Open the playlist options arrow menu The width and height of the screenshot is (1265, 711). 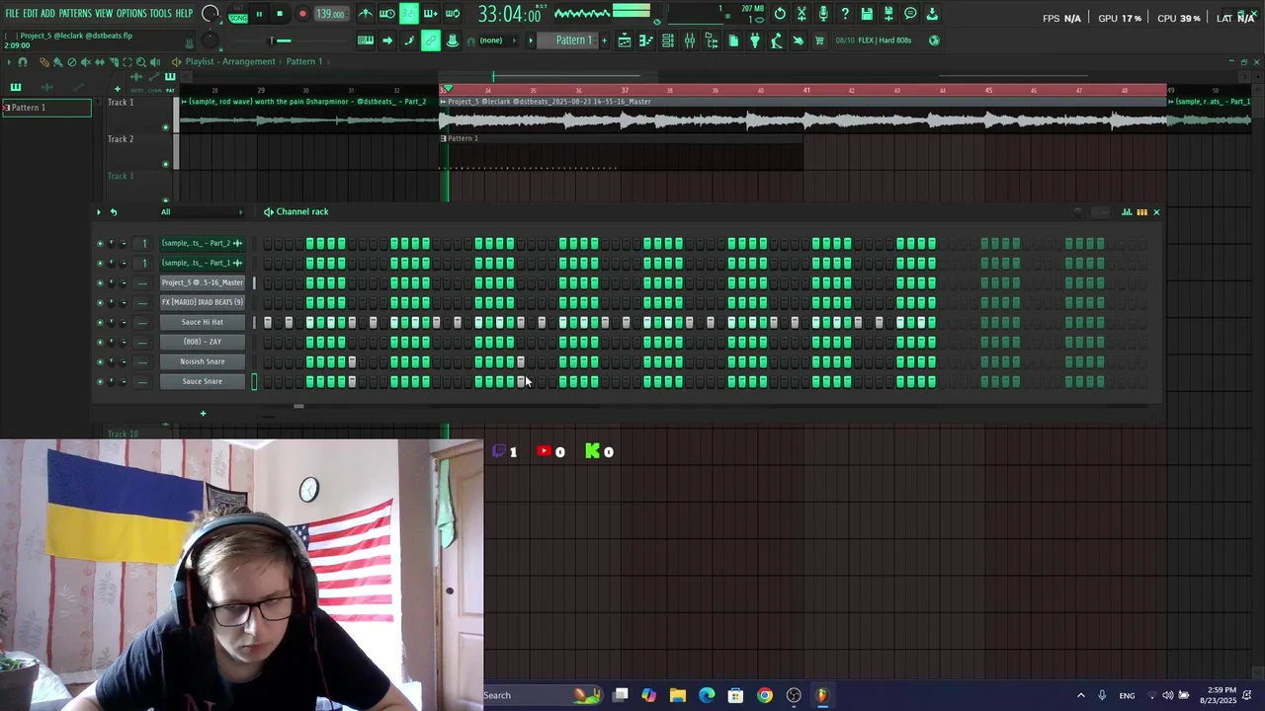pyautogui.click(x=9, y=61)
